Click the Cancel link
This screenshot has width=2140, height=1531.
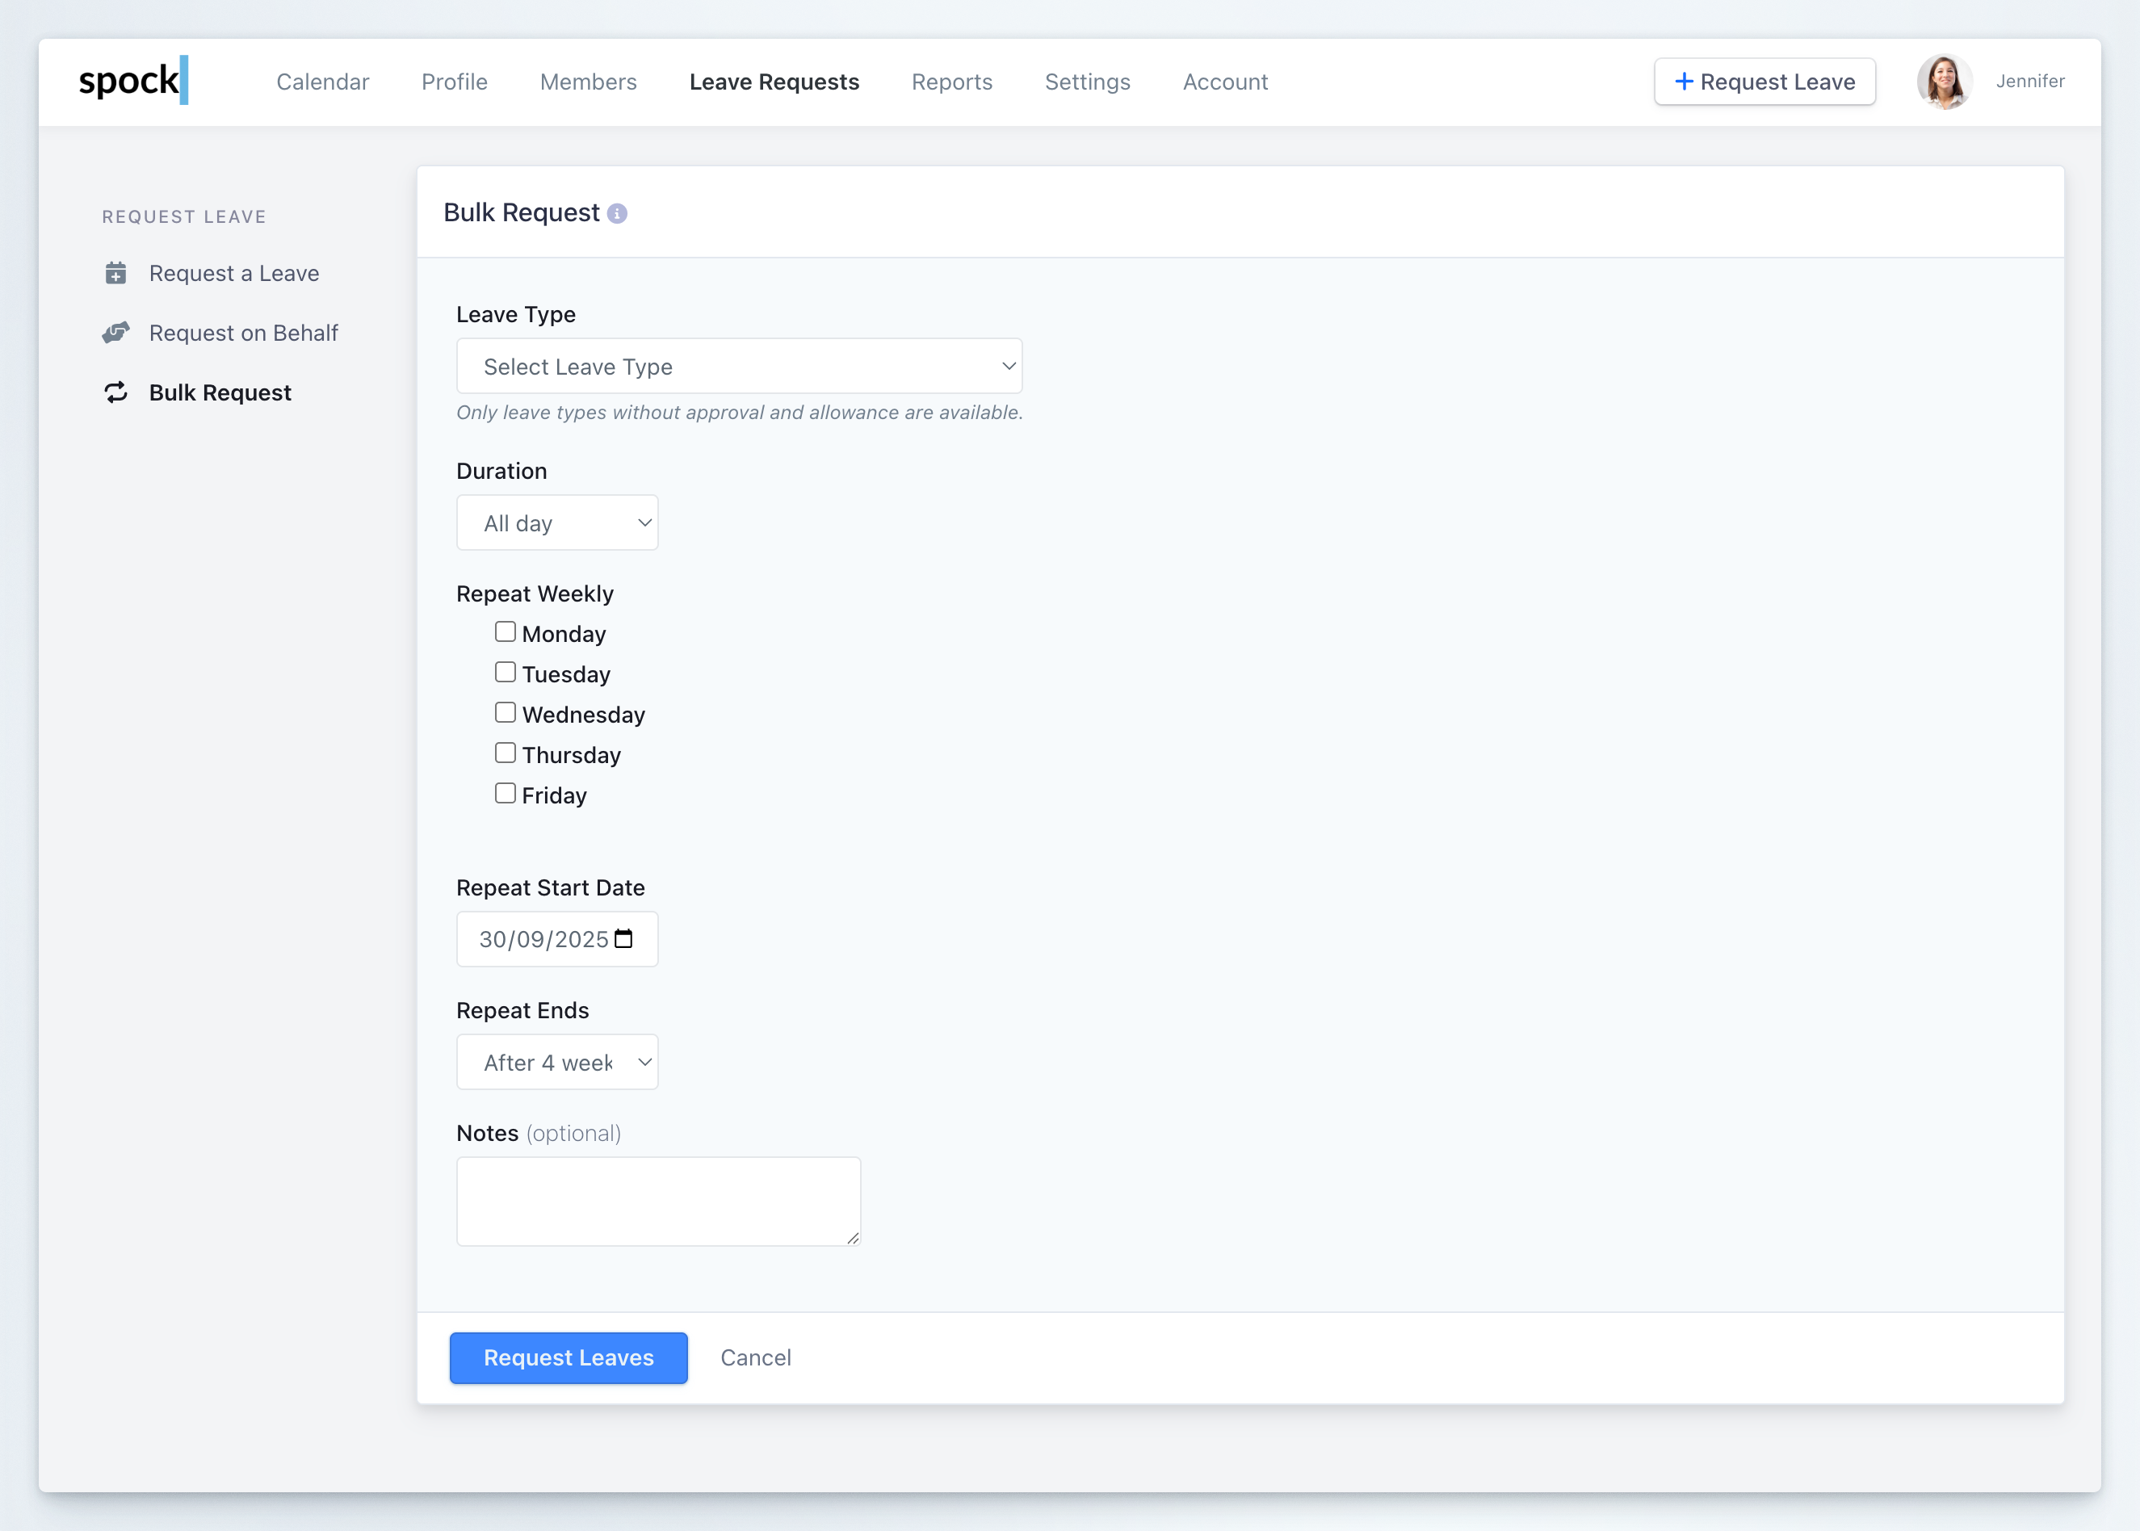pos(755,1357)
